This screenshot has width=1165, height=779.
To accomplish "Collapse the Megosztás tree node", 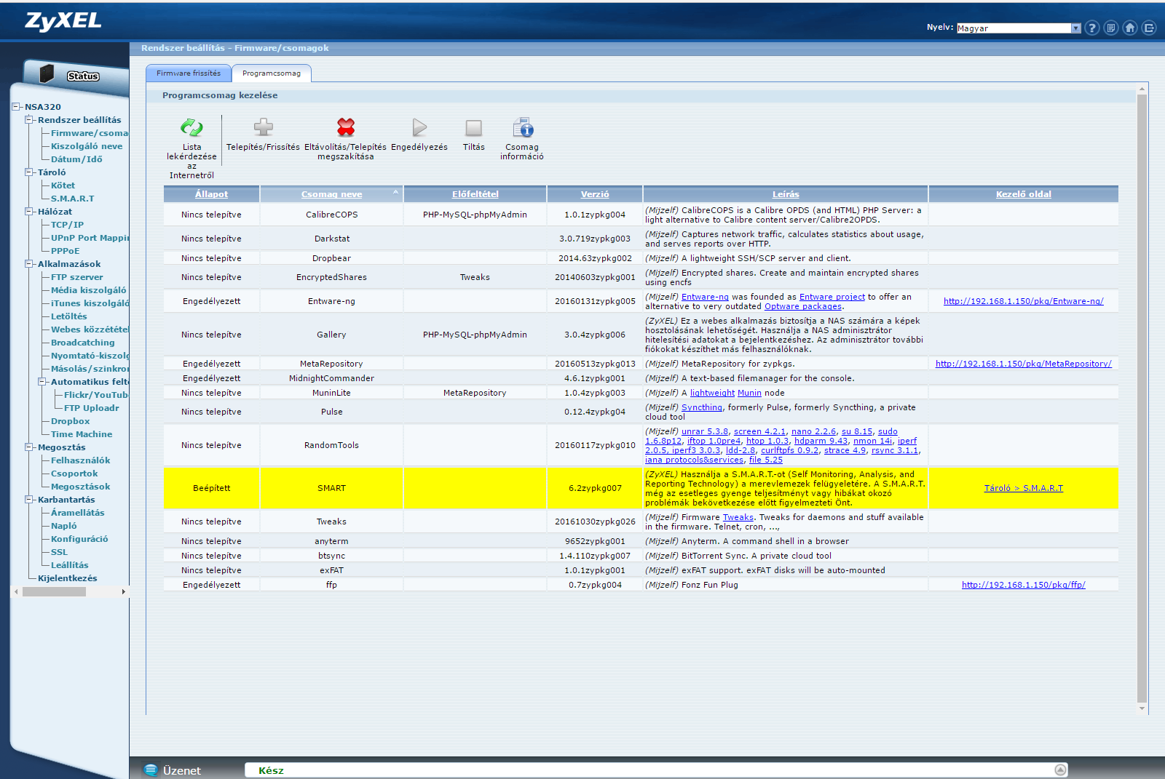I will (x=29, y=447).
